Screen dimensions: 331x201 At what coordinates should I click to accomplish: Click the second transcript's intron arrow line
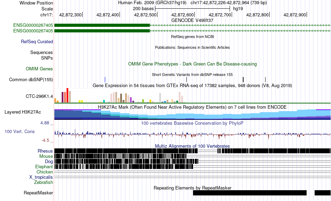pyautogui.click(x=240, y=31)
